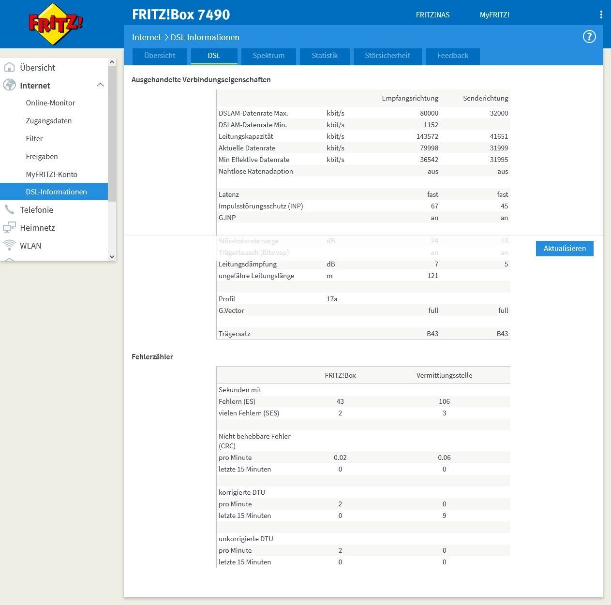Open the three-dot options menu

point(601,15)
